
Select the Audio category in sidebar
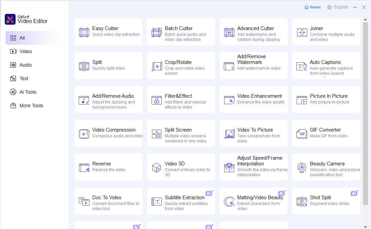[x=25, y=65]
